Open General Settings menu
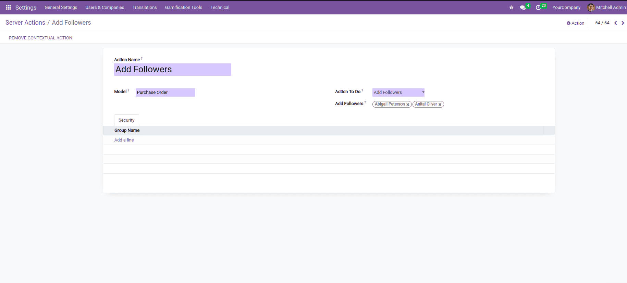 [61, 7]
